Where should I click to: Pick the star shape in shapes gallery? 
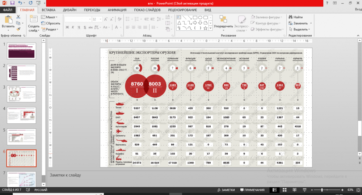205,28
